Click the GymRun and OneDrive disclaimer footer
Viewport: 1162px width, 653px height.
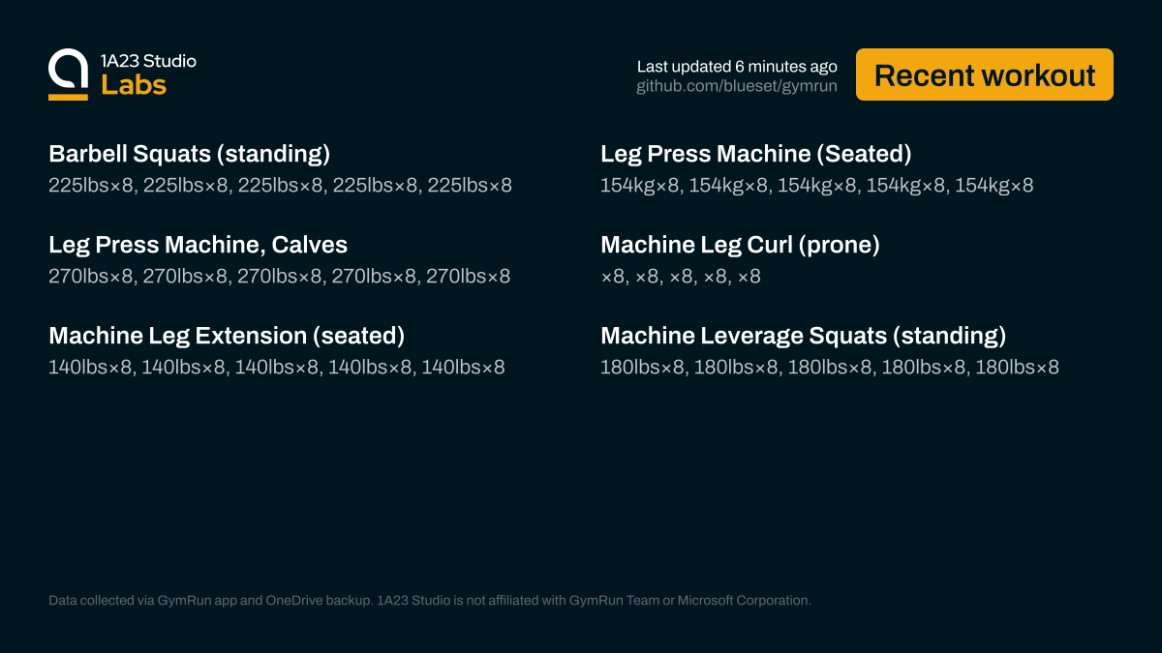429,601
